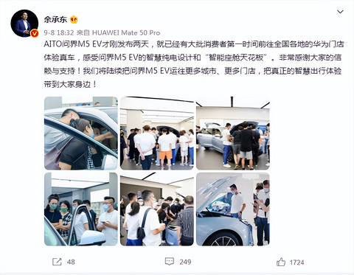Click the 余承东 profile avatar
The width and height of the screenshot is (354, 275).
pyautogui.click(x=24, y=24)
